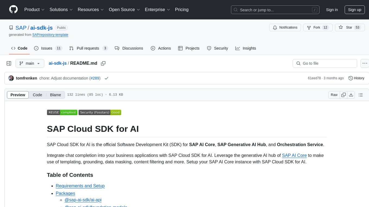
Task: Switch to the Pull requests tab
Action: coord(88,48)
